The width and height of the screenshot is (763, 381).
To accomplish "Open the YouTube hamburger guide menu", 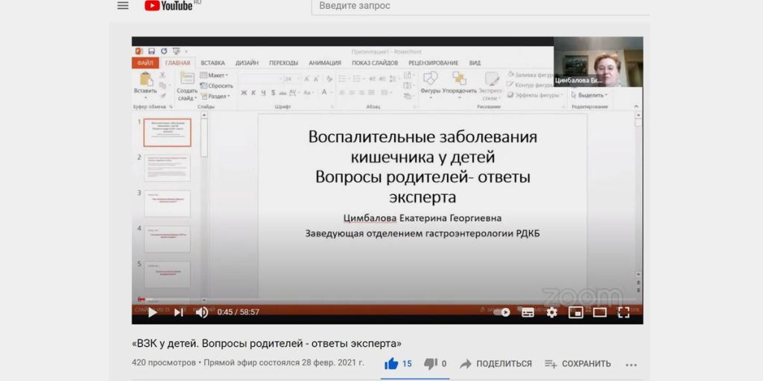I will 123,6.
